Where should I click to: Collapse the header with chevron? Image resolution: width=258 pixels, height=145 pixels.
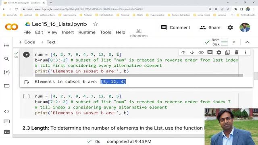tap(247, 42)
